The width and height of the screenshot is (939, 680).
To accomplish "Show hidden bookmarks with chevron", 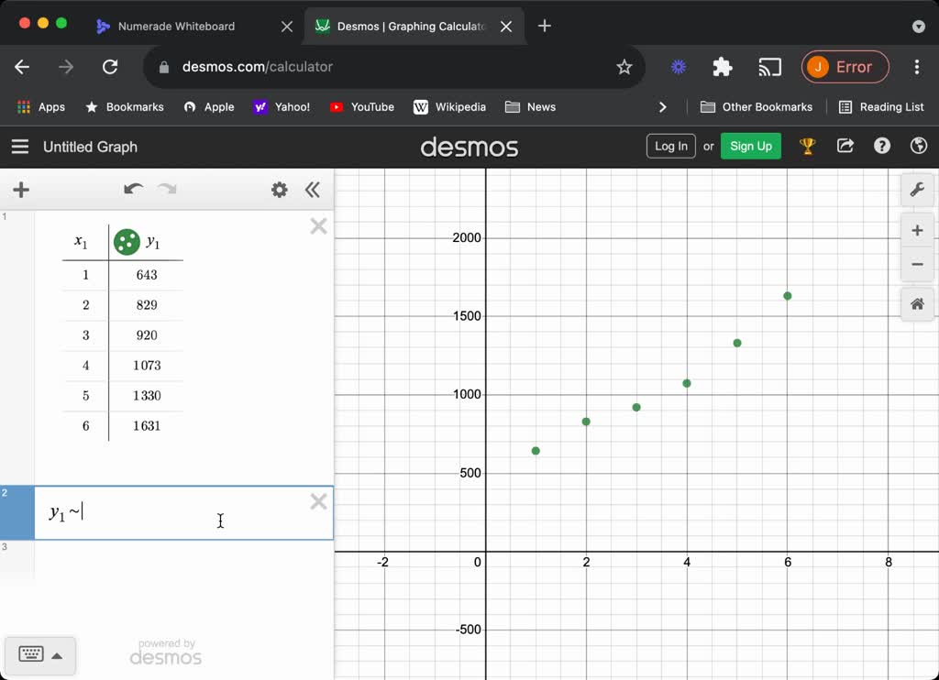I will [663, 107].
